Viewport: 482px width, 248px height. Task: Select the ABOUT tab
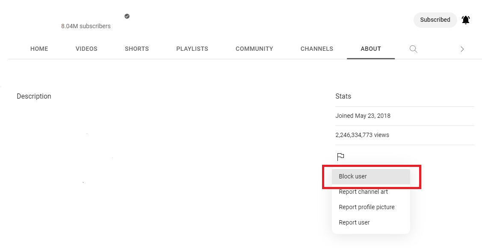click(370, 49)
